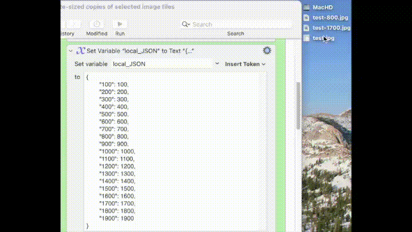Open the action gear menu icon
This screenshot has width=412, height=232.
click(x=267, y=51)
